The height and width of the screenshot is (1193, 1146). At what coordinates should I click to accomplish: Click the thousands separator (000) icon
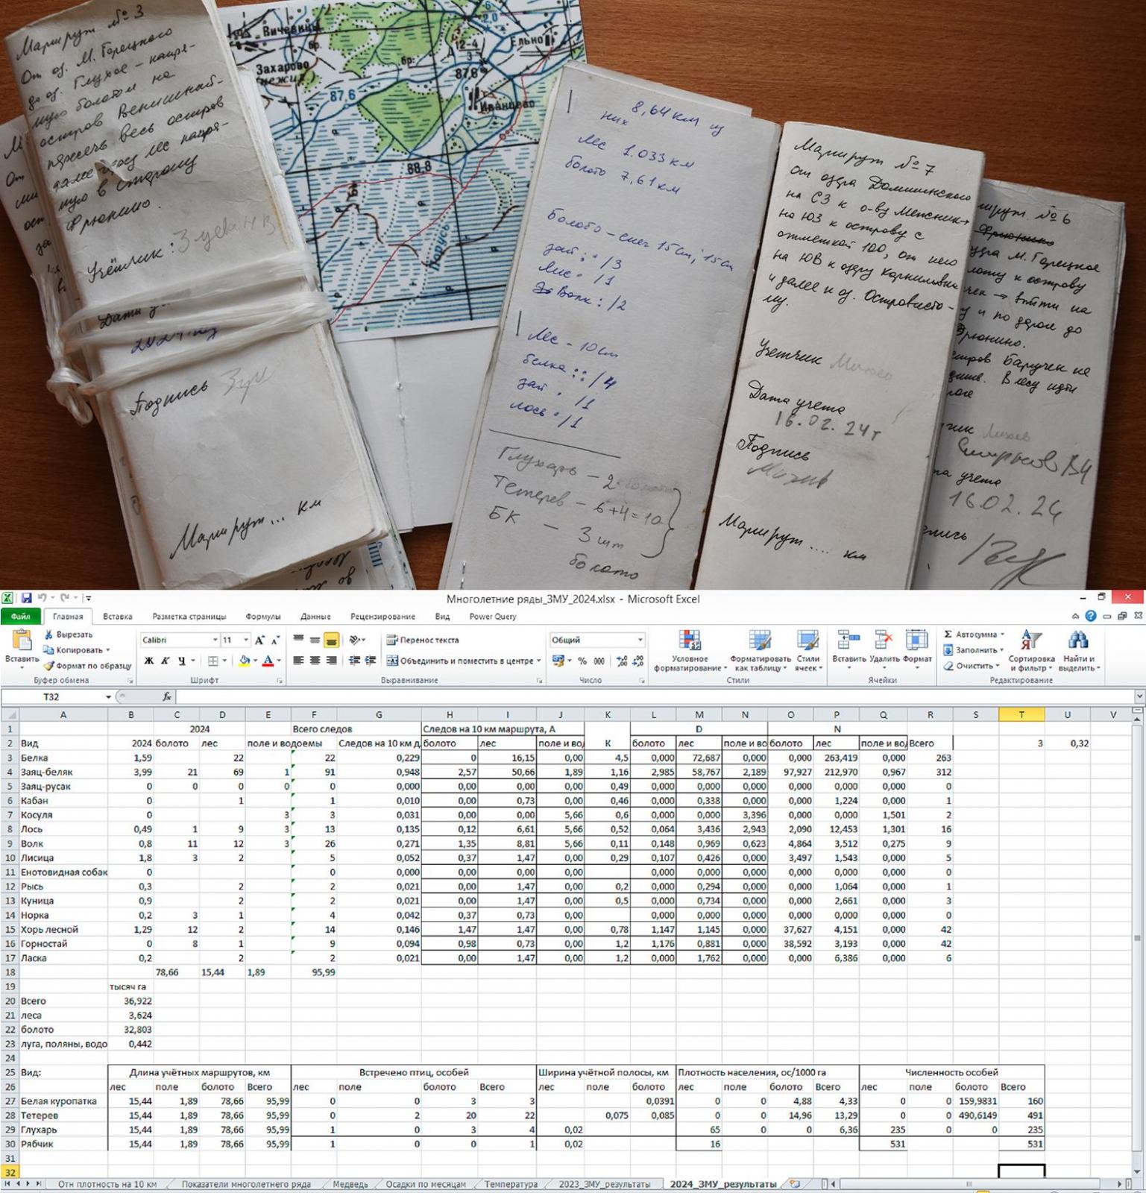[599, 661]
